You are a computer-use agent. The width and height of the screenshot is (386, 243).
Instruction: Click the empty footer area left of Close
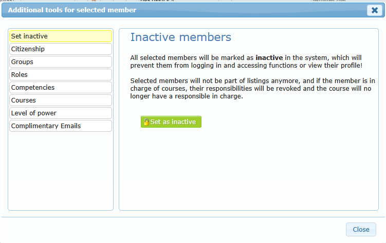175,230
